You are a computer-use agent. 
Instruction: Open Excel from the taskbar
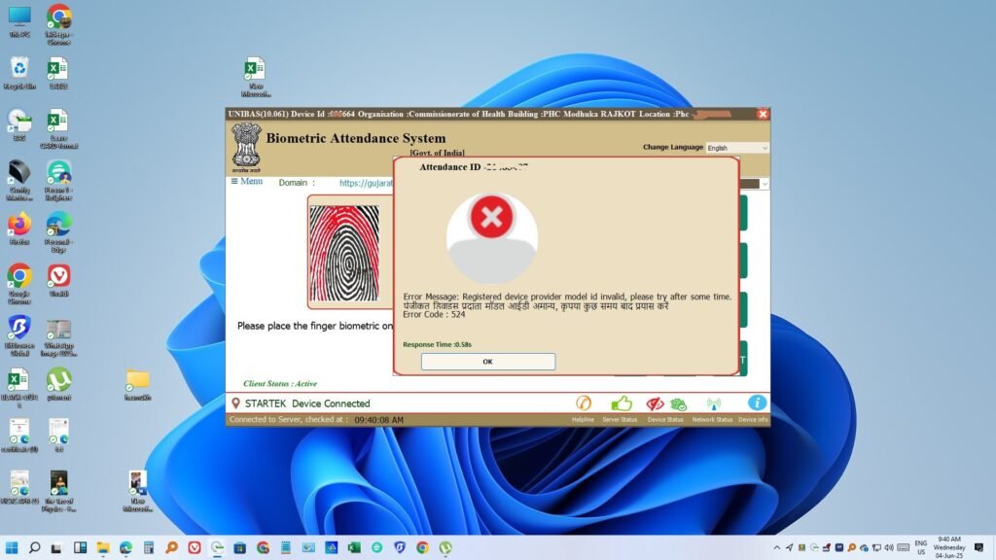click(x=354, y=547)
